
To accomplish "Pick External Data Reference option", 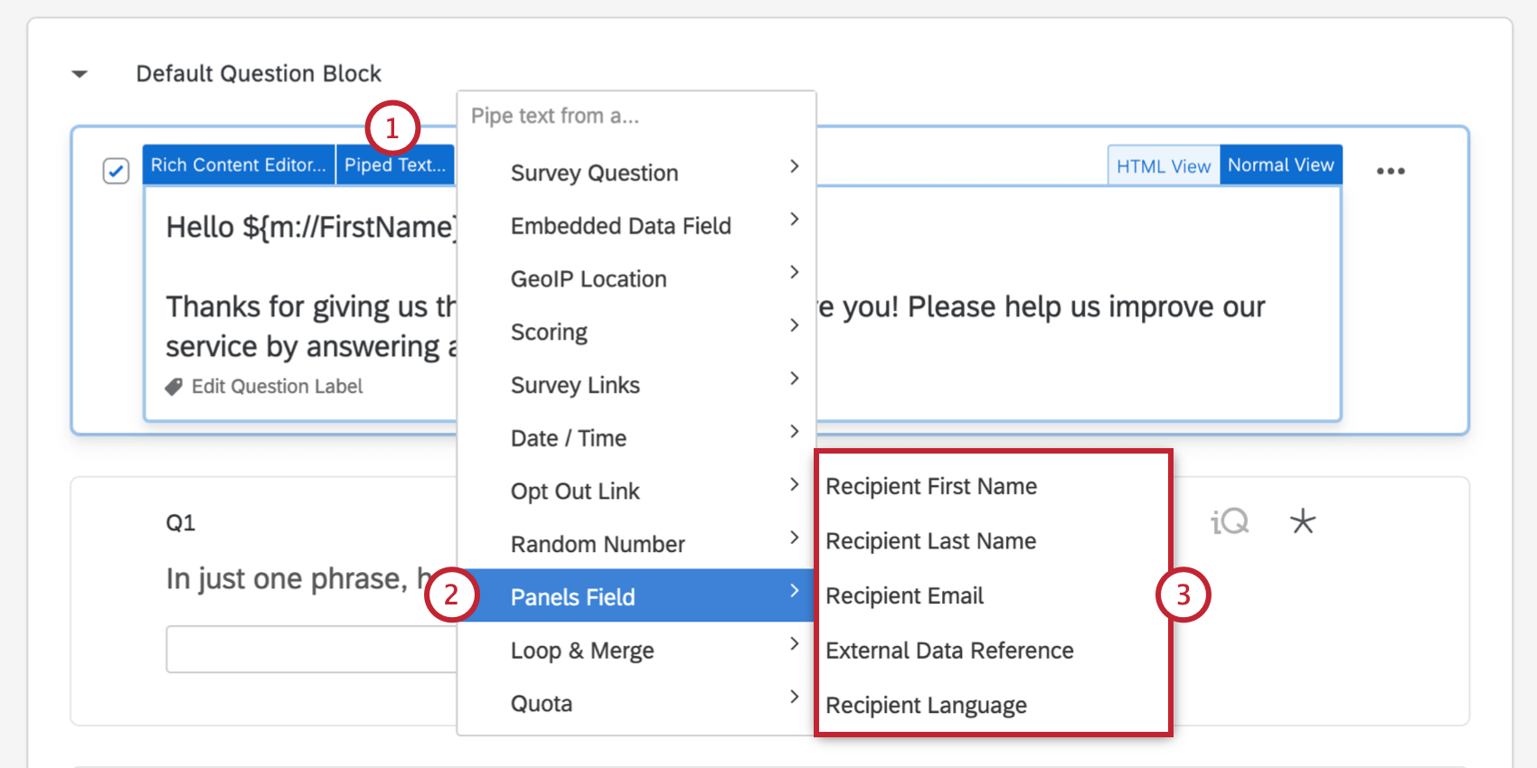I will [949, 651].
